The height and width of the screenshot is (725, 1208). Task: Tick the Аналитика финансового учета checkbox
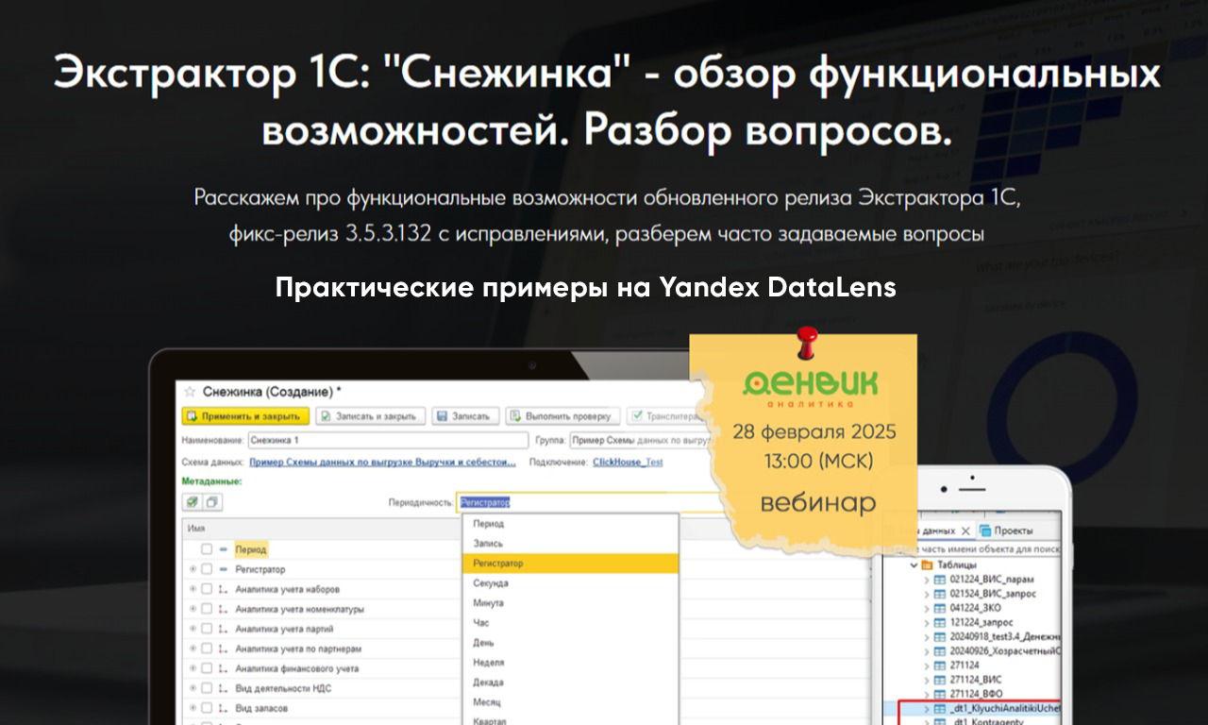[x=207, y=668]
